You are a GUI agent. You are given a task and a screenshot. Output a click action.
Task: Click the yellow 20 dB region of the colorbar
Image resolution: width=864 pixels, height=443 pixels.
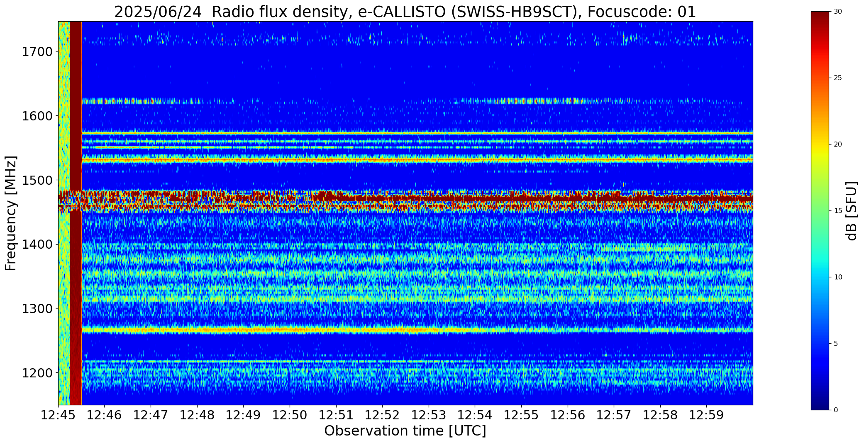821,144
